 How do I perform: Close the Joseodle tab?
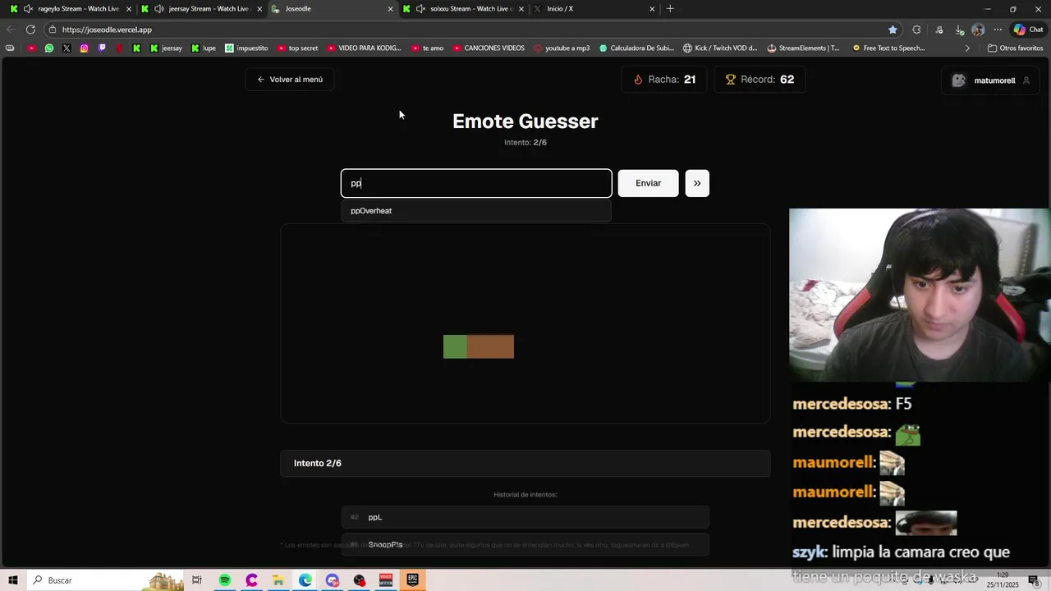coord(390,9)
